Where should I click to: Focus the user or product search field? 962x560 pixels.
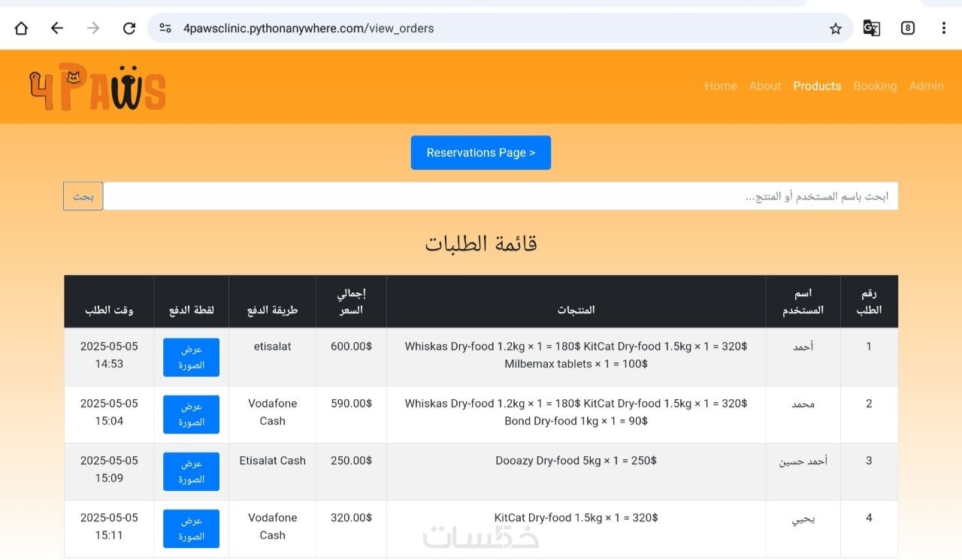[501, 196]
